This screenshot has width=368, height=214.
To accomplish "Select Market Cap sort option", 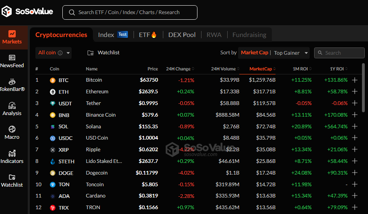I will pos(255,53).
